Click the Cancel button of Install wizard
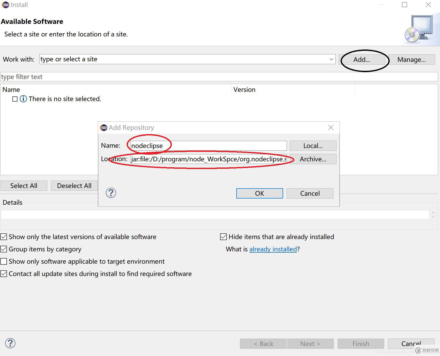Image resolution: width=440 pixels, height=356 pixels. [411, 344]
